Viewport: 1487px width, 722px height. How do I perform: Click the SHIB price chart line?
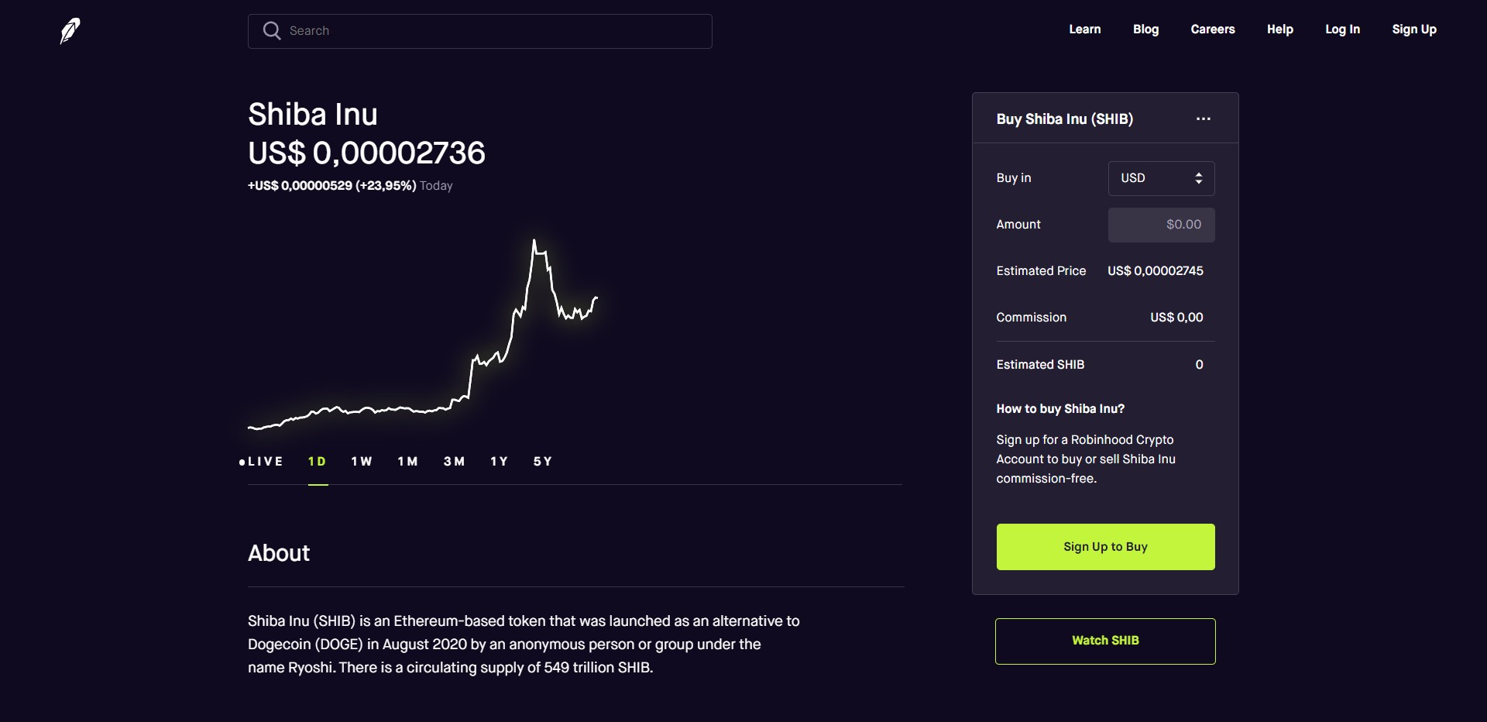tap(423, 333)
